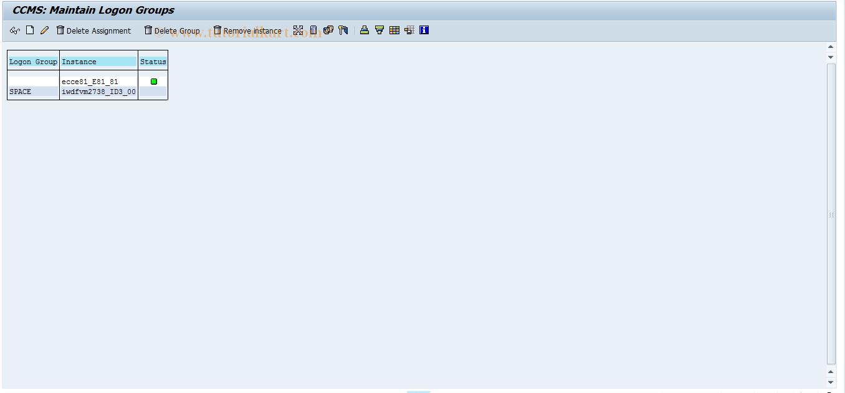Viewport: 845px width, 393px height.
Task: Click the green status indicator
Action: point(154,82)
